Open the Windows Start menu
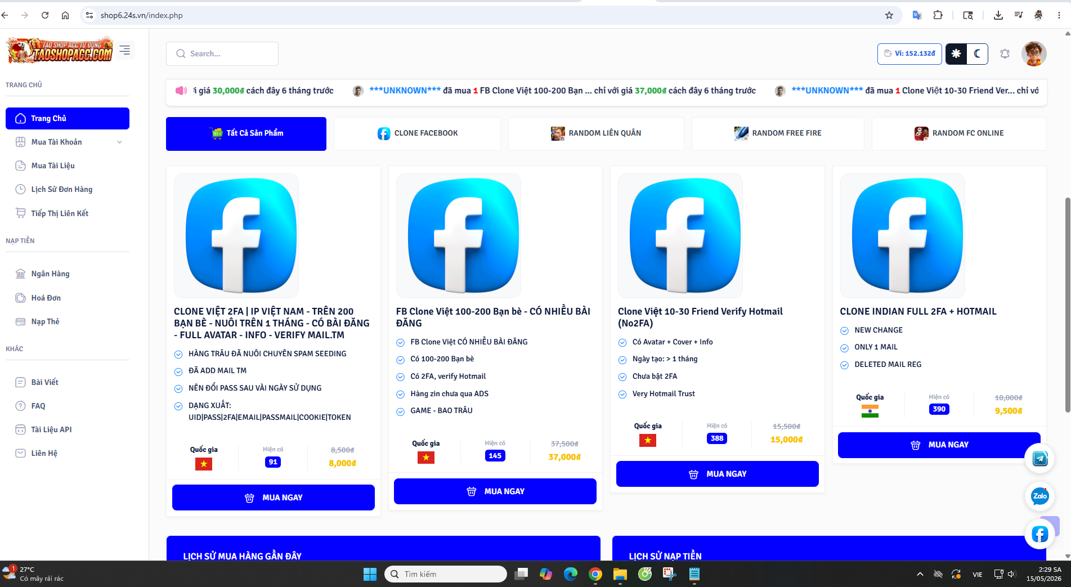Viewport: 1071px width, 587px height. (x=370, y=574)
